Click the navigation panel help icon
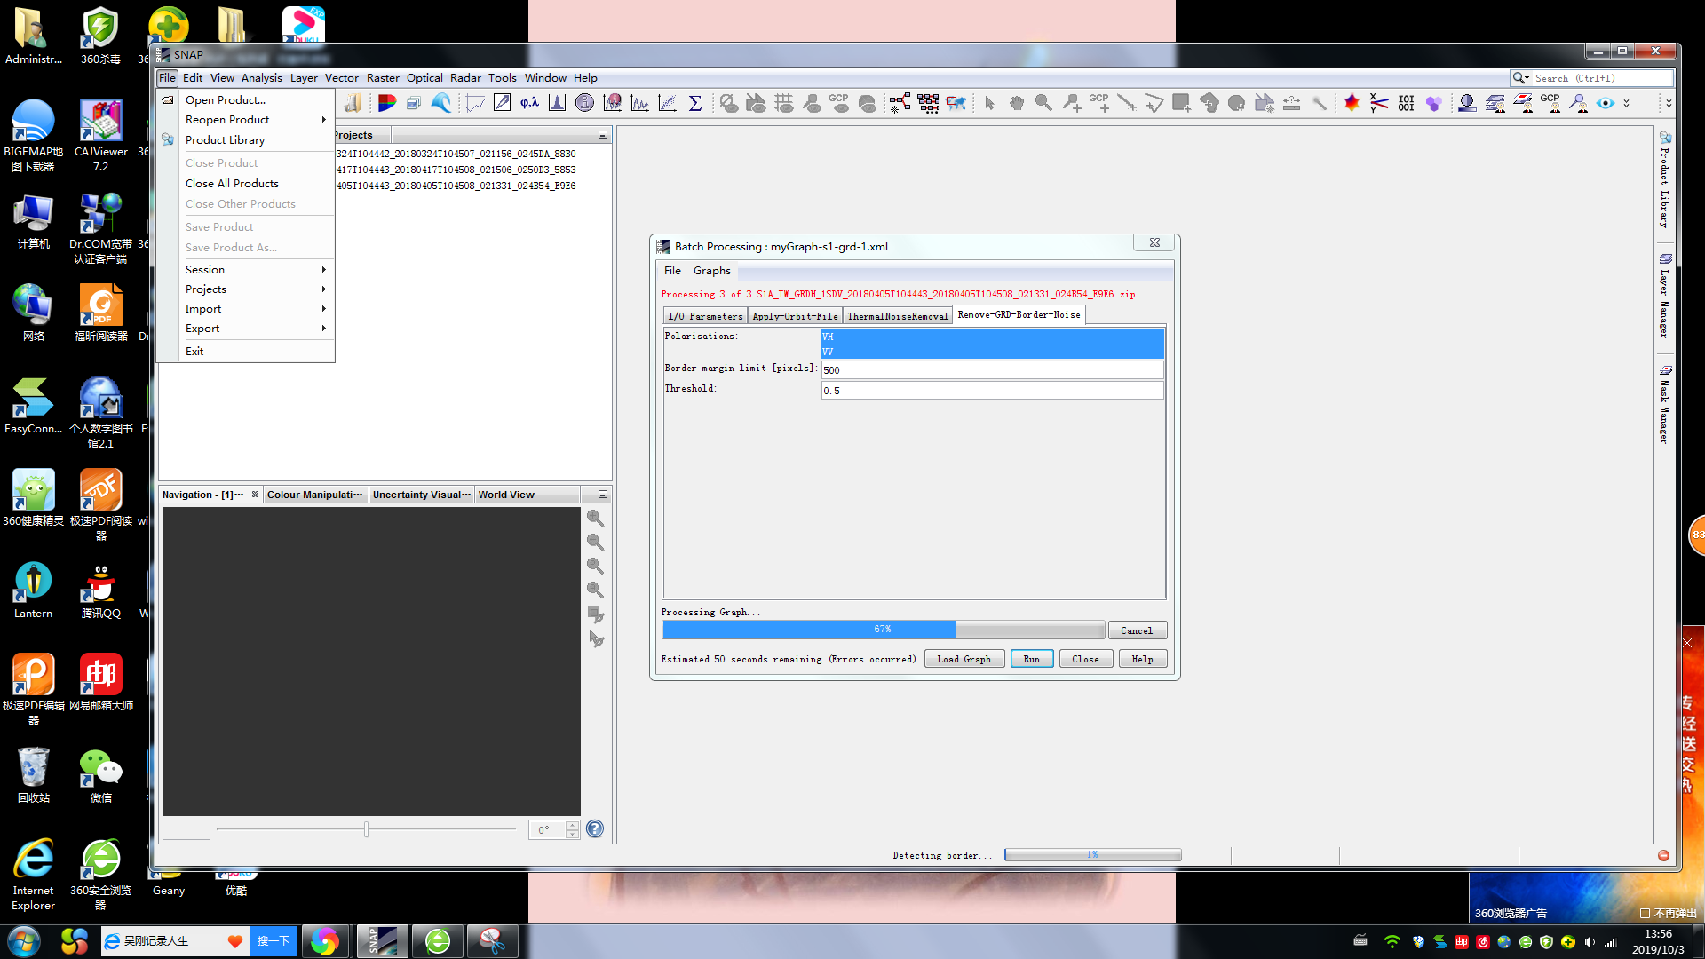 click(595, 829)
